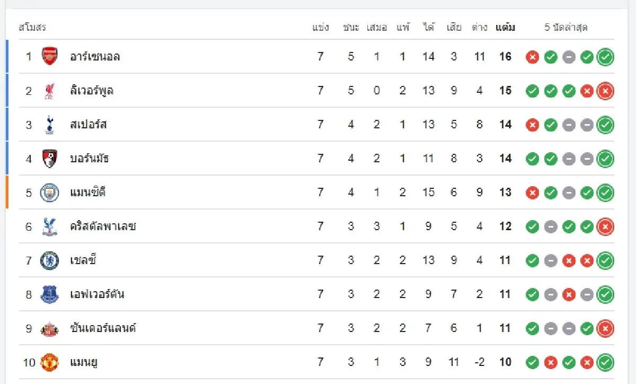Screen dimensions: 636x384
Task: Click the Tottenham Spurs crest icon
Action: pos(50,125)
